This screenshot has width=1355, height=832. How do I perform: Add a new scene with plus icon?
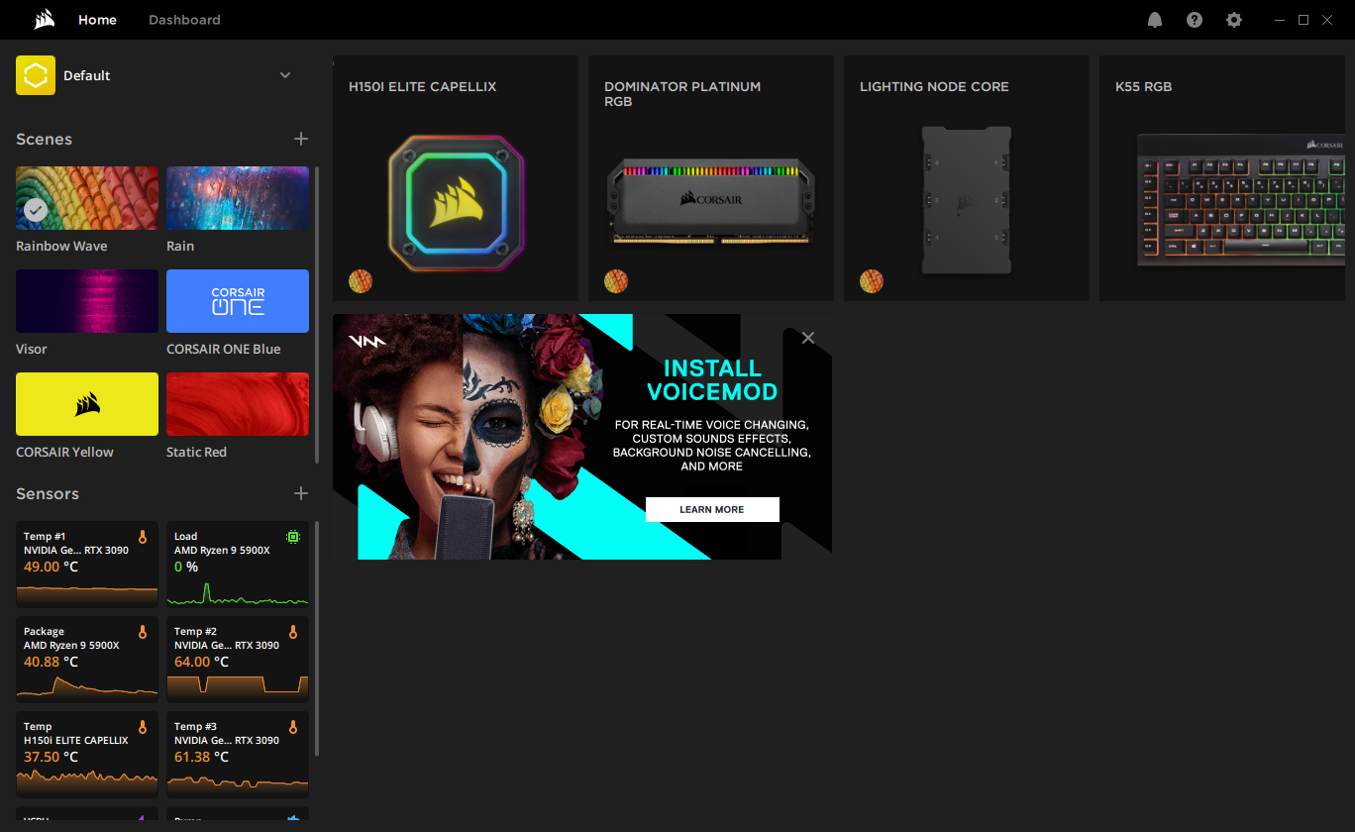pos(301,139)
